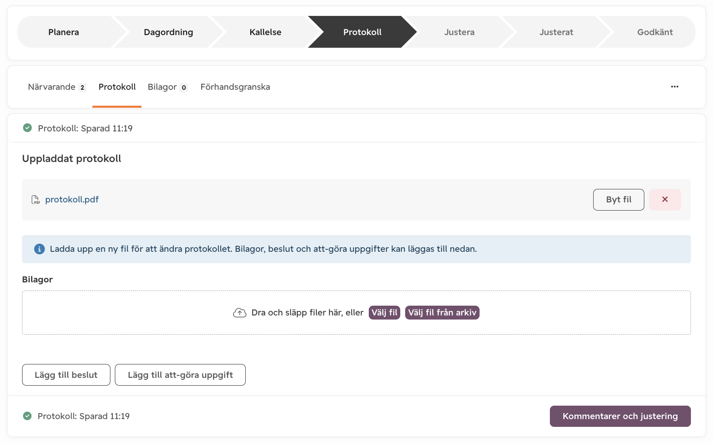Viewport: 713px width, 444px height.
Task: Click 'Dra och släpp filer här, eller' text
Action: [307, 313]
